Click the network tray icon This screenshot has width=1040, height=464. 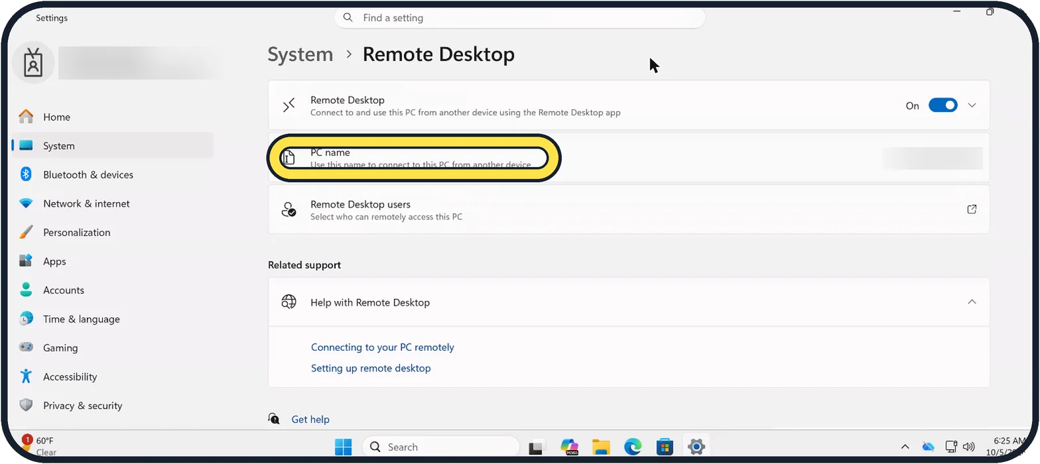pos(951,447)
